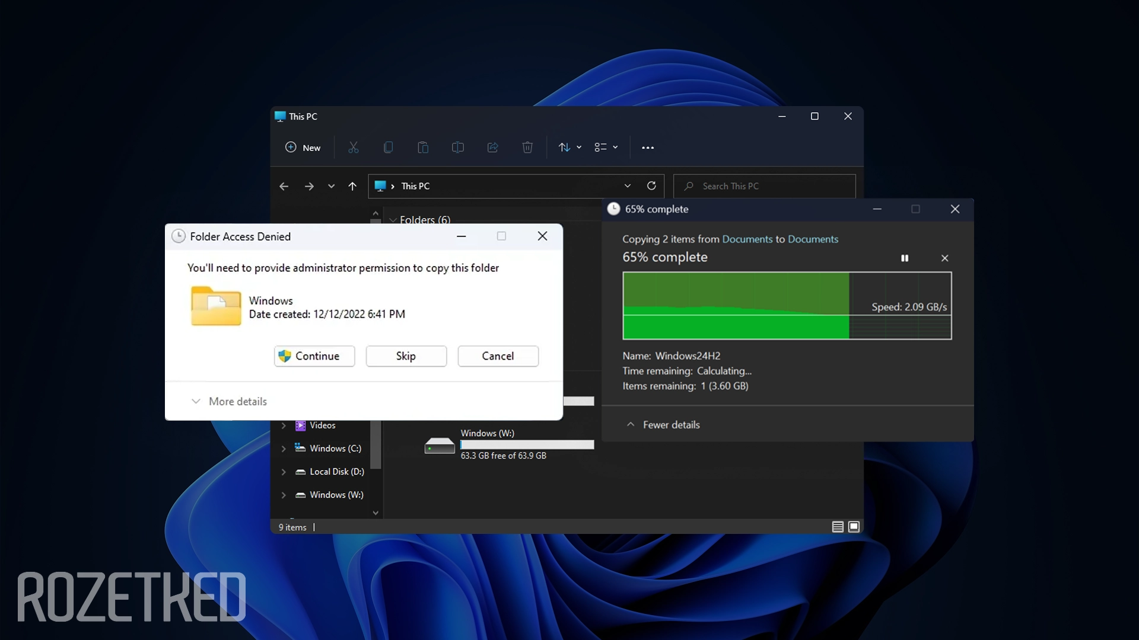Go forward using the right arrow
Screen dimensions: 1139x640
[309, 186]
